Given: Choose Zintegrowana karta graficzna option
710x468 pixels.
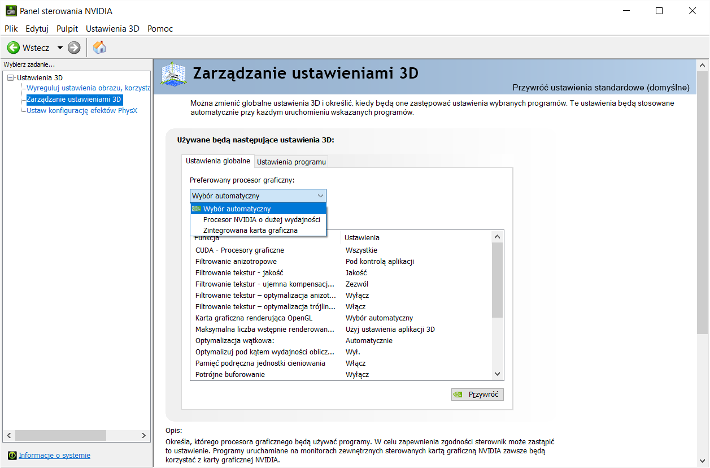Looking at the screenshot, I should click(250, 230).
